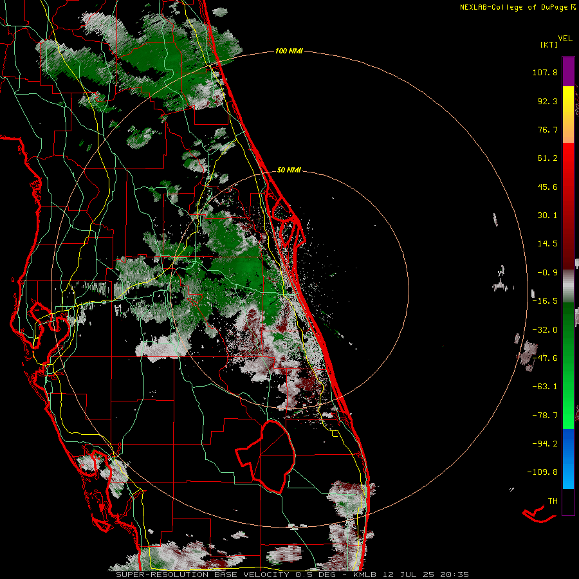
Task: Select the -0.9 scale value
Action: [547, 273]
